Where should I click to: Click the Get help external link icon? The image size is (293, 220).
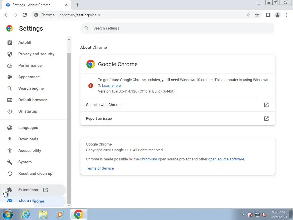266,105
